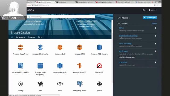This screenshot has width=170, height=96.
Task: Open the Amazon CloudFront catalog icon
Action: (21, 47)
